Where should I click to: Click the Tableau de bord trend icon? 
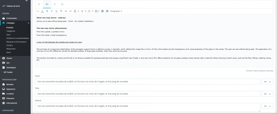[x=4, y=6]
